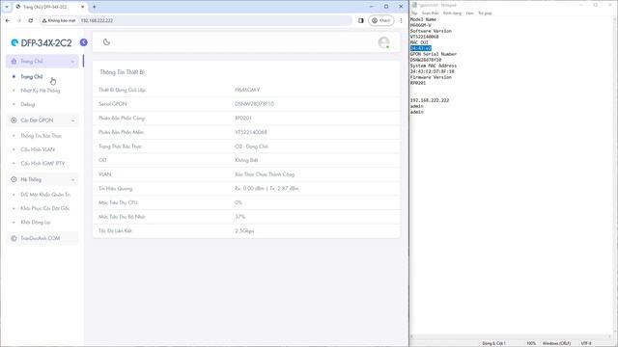Open Notepad Định dạng menu
This screenshot has height=347, width=618.
coord(452,13)
